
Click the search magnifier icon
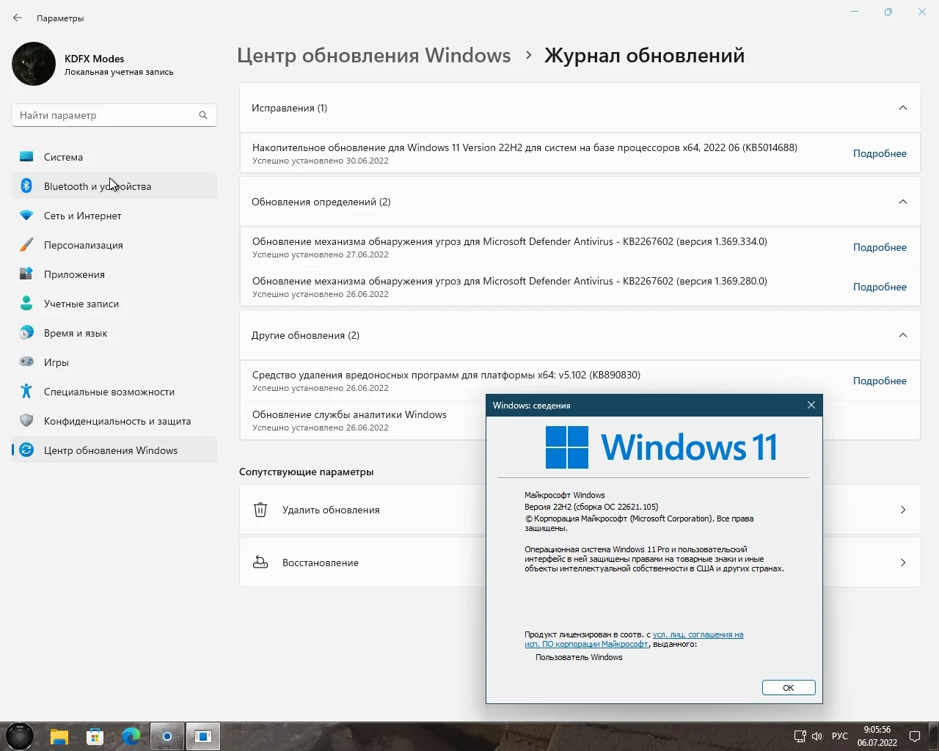pos(203,115)
